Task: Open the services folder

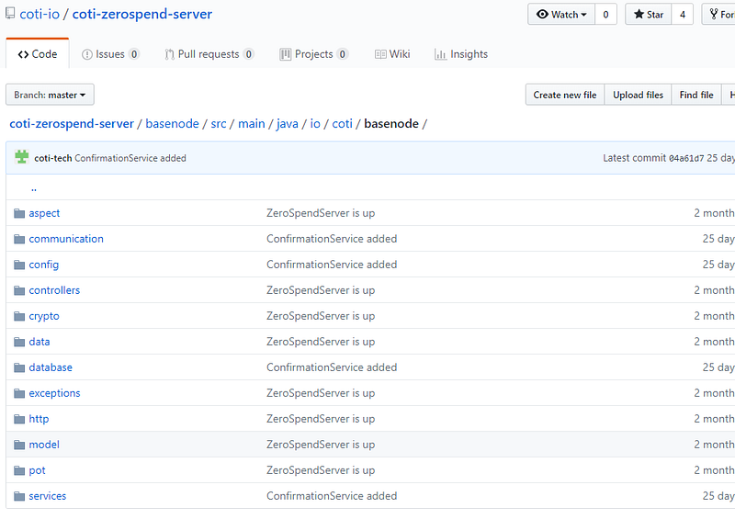Action: click(x=48, y=496)
